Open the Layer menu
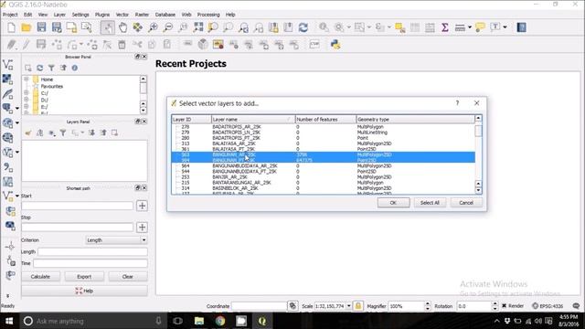 59,15
